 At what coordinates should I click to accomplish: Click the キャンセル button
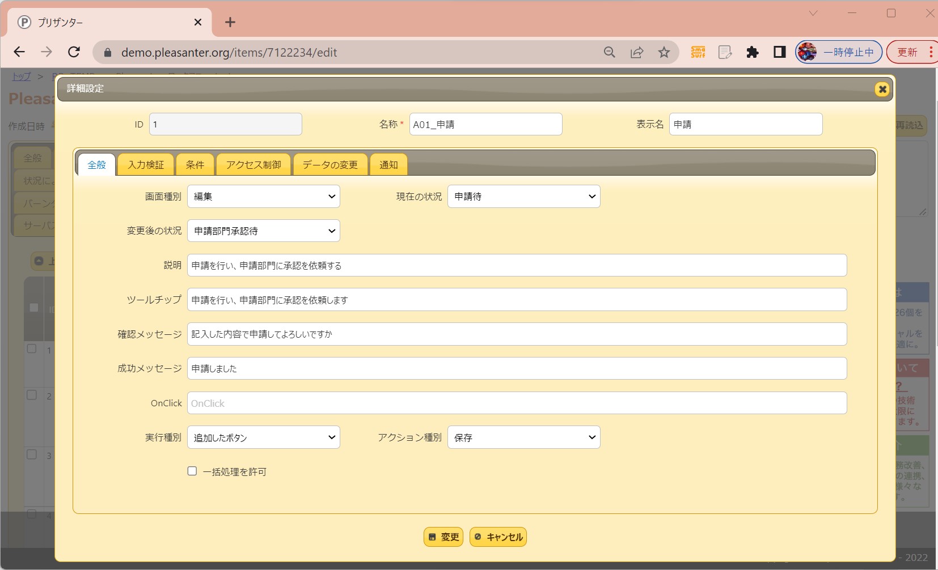click(498, 537)
